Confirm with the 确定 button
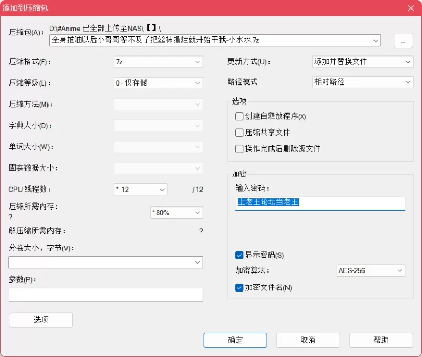 coord(235,340)
